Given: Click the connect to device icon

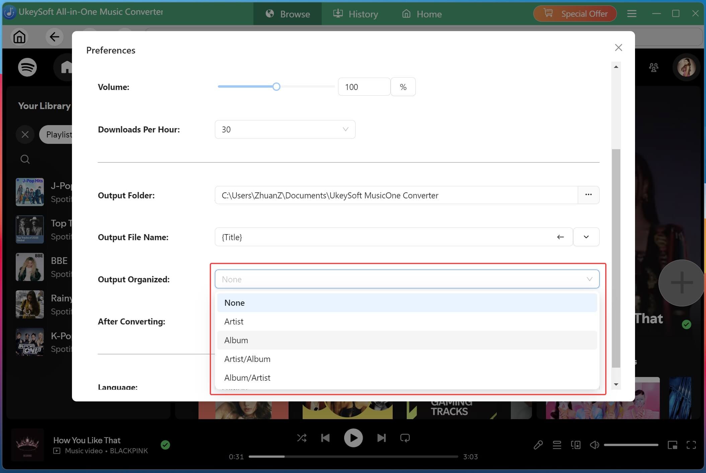Looking at the screenshot, I should pyautogui.click(x=576, y=445).
